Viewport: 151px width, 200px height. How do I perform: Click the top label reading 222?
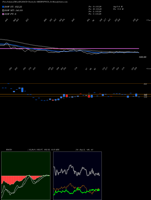pyautogui.click(x=27, y=20)
